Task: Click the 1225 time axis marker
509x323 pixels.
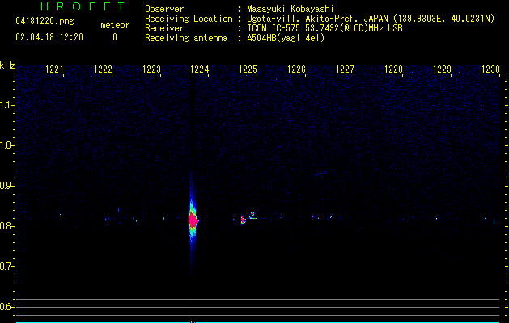Action: [248, 69]
